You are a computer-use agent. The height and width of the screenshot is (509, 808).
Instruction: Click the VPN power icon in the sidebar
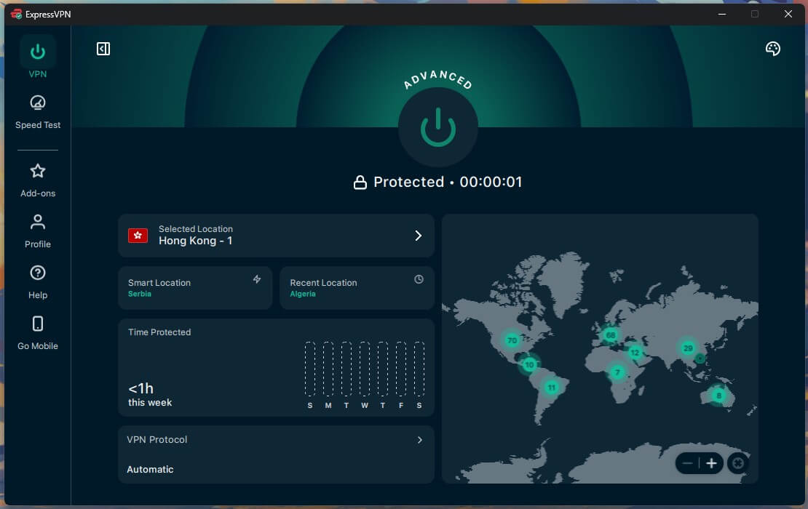(38, 52)
